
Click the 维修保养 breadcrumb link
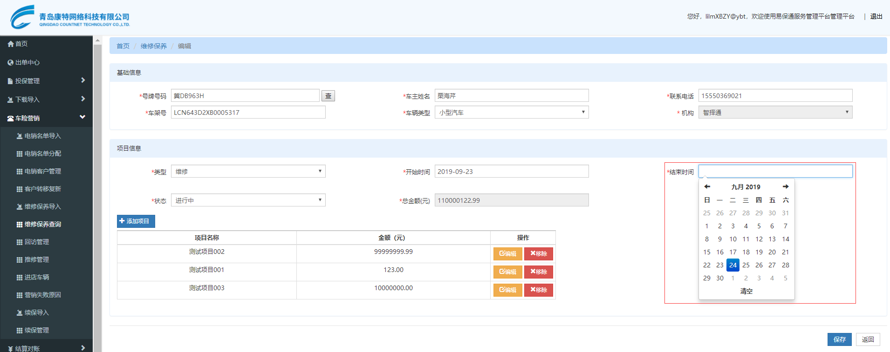[154, 46]
